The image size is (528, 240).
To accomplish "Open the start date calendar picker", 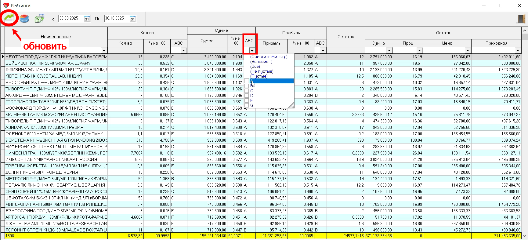I will pyautogui.click(x=87, y=19).
